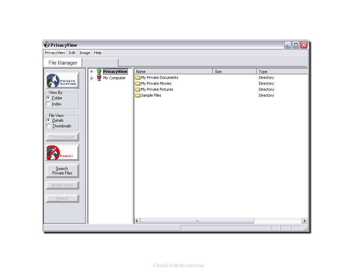Close the PrivacyView window

pyautogui.click(x=304, y=45)
